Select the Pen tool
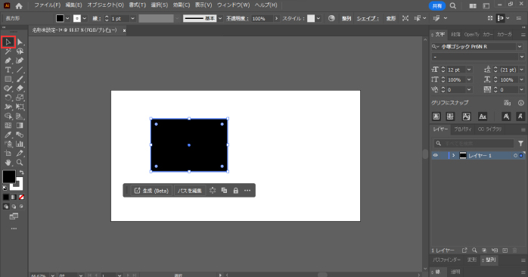 (x=8, y=61)
